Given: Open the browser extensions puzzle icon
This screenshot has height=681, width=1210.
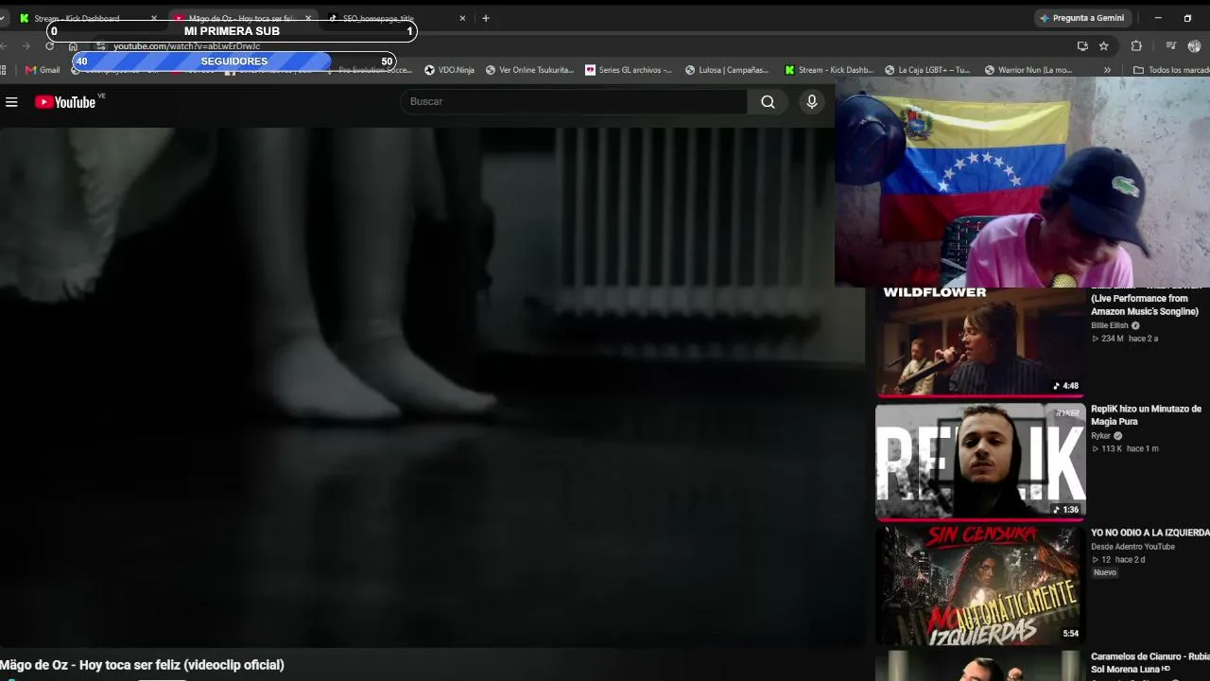Looking at the screenshot, I should pos(1136,45).
